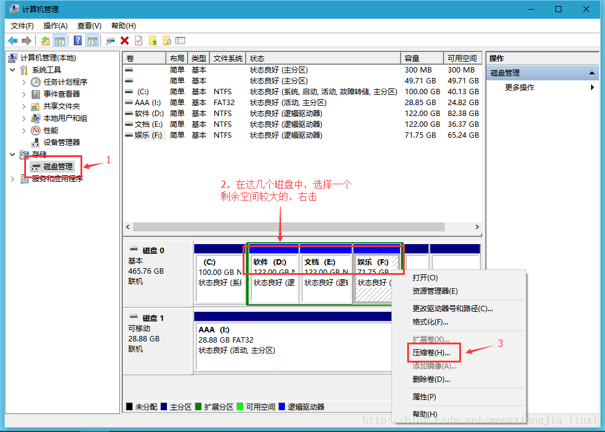Click the 性能 performance monitor icon
Viewport: 605px width, 432px height.
(36, 131)
